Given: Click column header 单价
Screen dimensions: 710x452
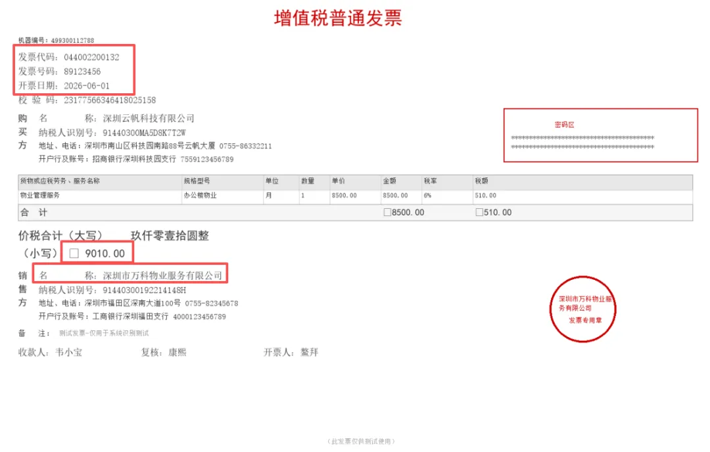Looking at the screenshot, I should [x=339, y=181].
